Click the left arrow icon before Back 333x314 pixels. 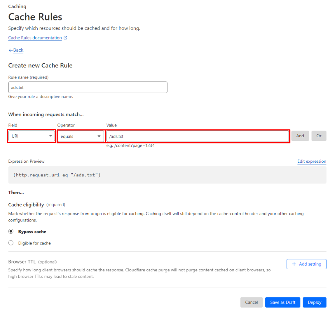pyautogui.click(x=10, y=50)
